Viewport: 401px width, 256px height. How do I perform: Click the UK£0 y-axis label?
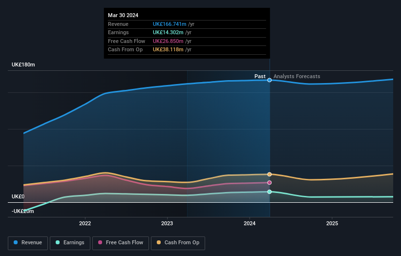(x=18, y=196)
